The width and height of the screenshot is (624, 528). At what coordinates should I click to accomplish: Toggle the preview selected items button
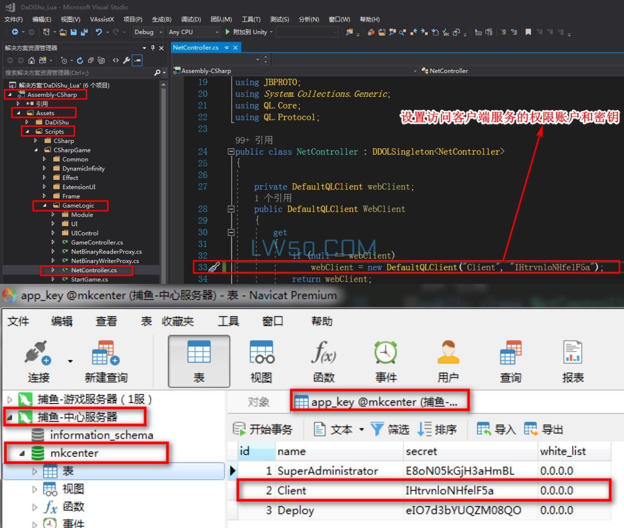tap(137, 61)
